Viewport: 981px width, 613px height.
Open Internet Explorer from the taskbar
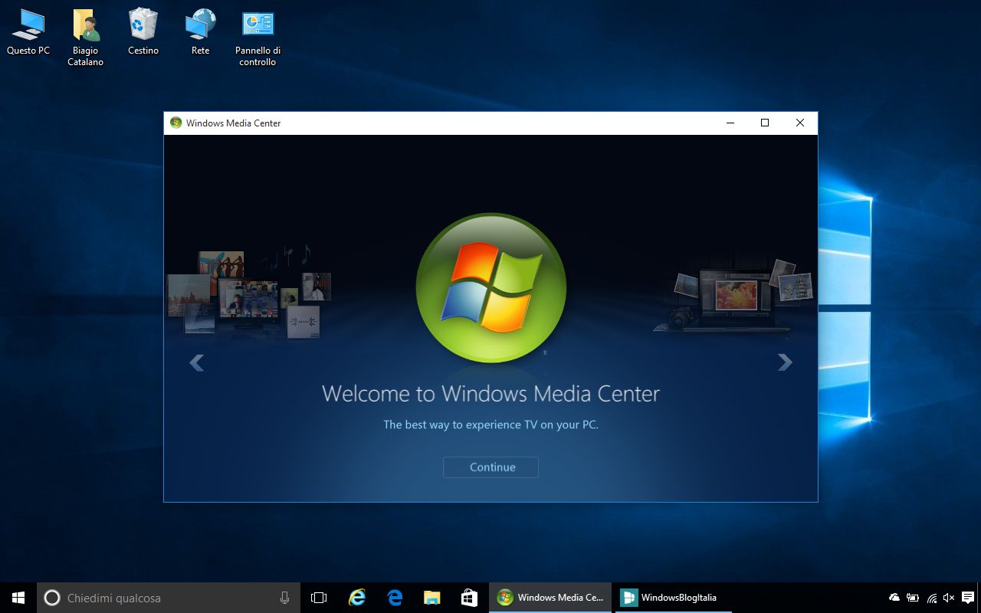pos(357,597)
